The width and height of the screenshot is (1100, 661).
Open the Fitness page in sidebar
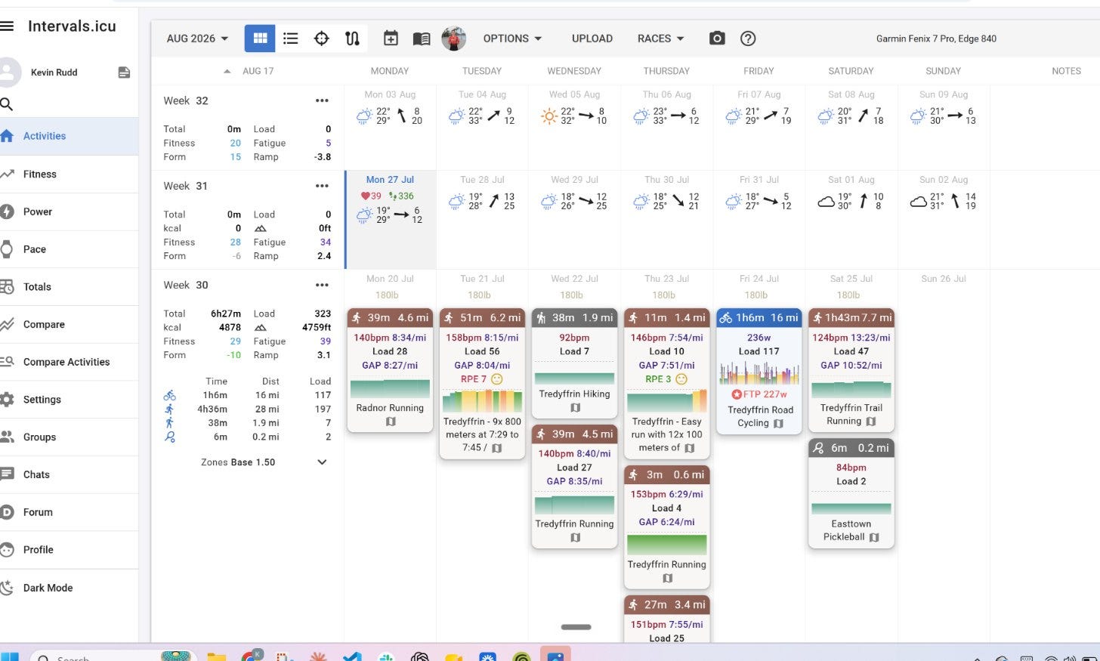[69, 174]
